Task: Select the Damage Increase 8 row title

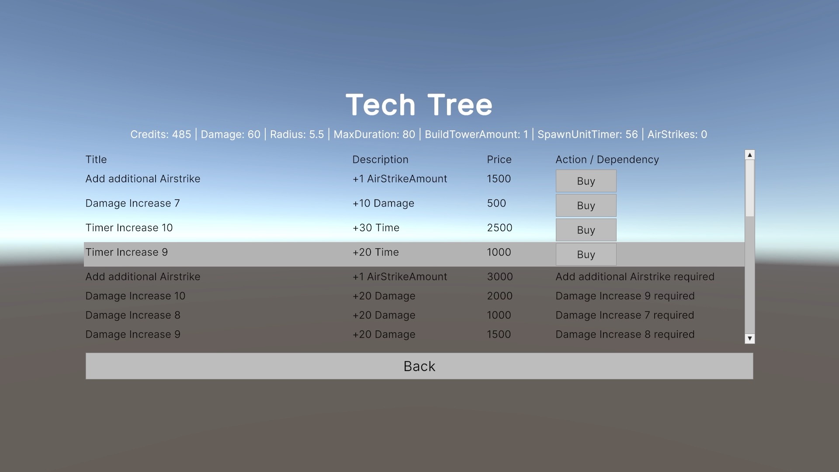Action: (132, 315)
